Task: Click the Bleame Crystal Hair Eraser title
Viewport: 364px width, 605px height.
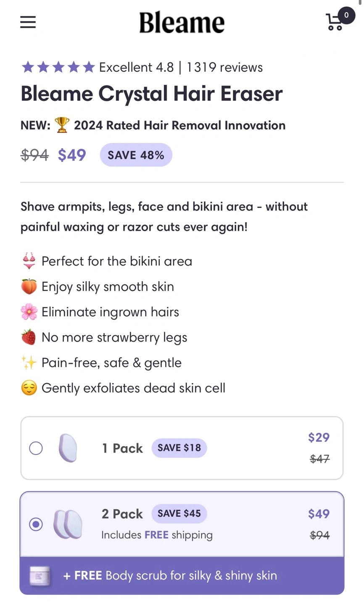Action: click(151, 94)
